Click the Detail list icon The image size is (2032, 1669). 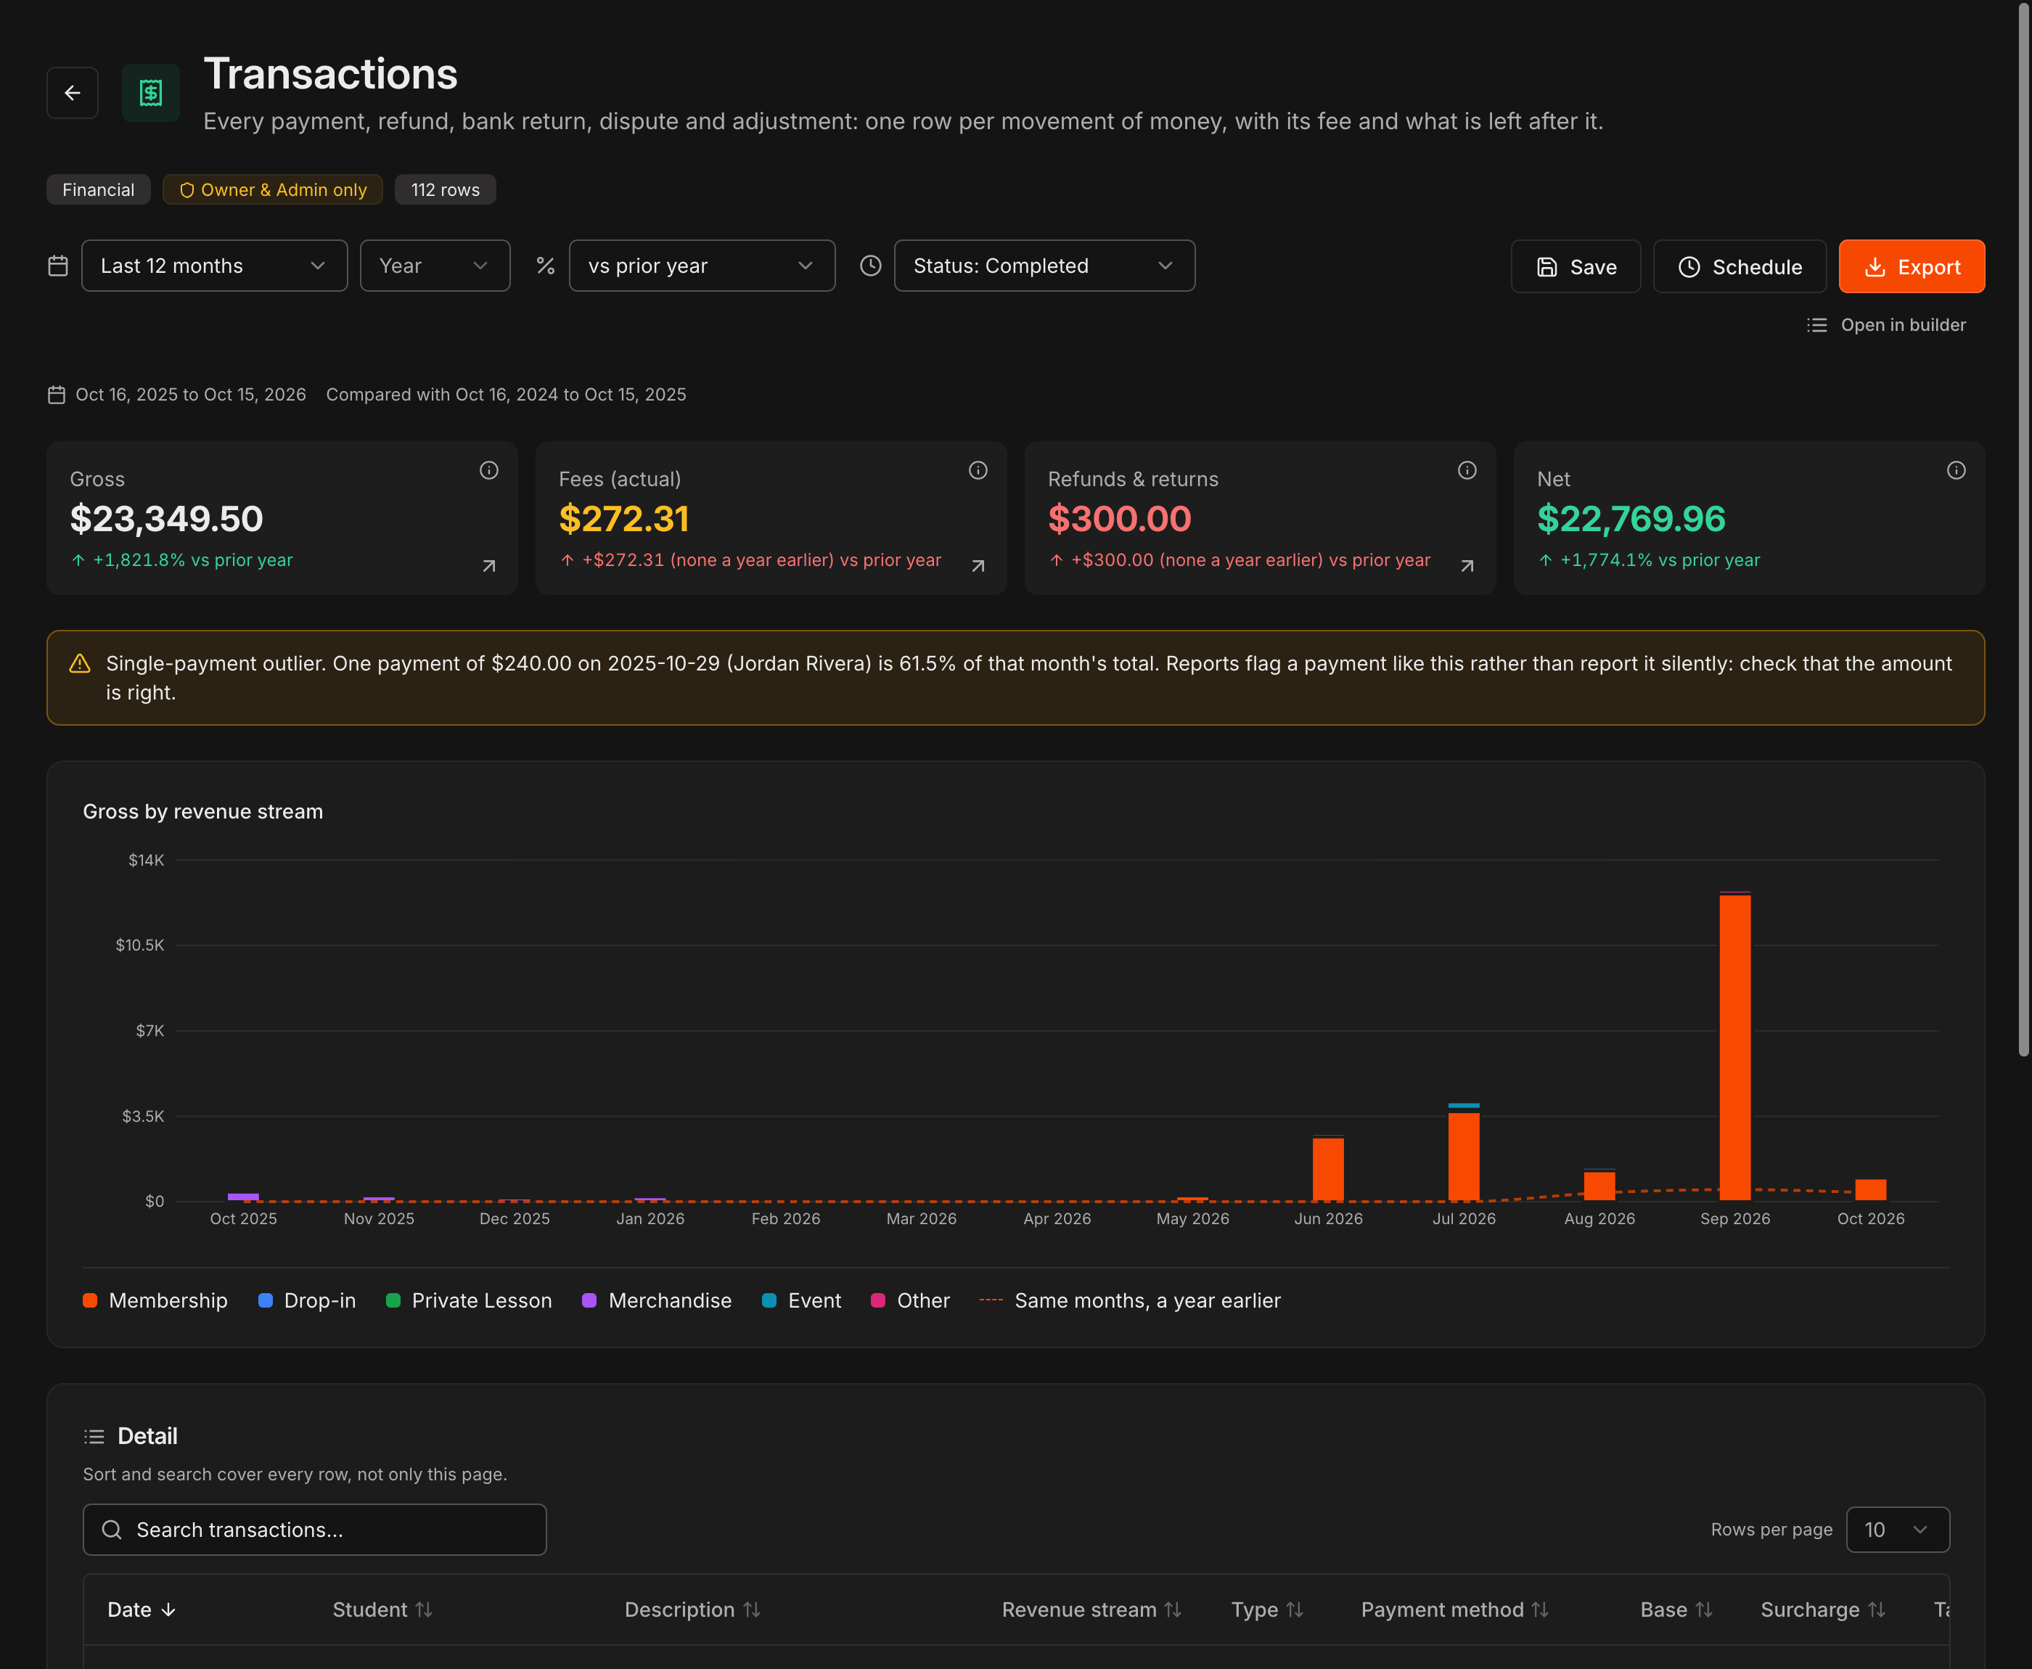pos(94,1436)
